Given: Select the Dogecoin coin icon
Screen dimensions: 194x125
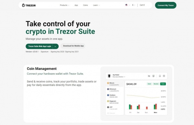Looking at the screenshot, I should click(x=108, y=101).
